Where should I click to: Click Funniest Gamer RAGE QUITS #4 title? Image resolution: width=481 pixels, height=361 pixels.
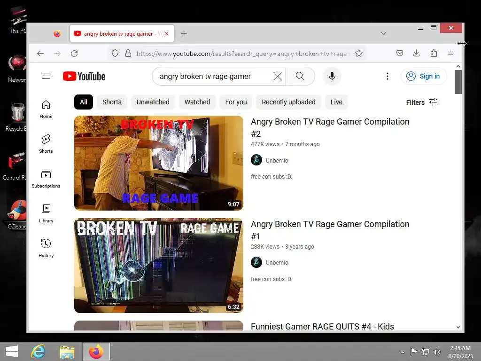point(322,326)
